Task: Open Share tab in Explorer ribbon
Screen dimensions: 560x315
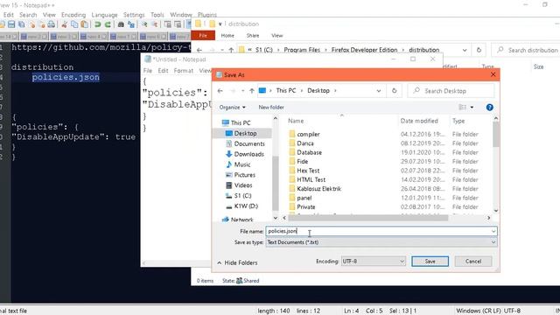Action: tap(253, 35)
